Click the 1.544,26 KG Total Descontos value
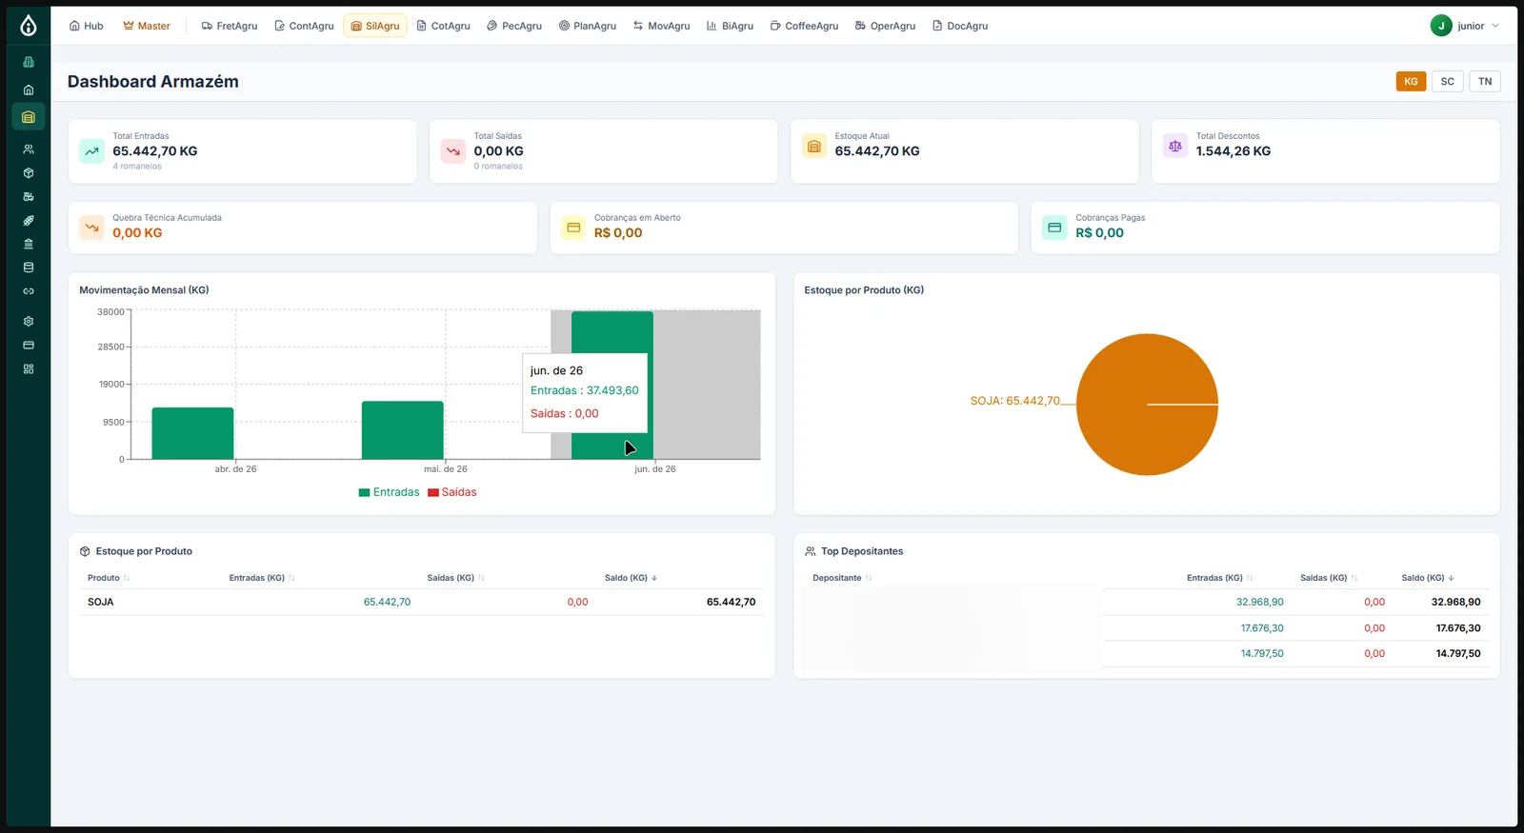Image resolution: width=1524 pixels, height=833 pixels. [1233, 151]
